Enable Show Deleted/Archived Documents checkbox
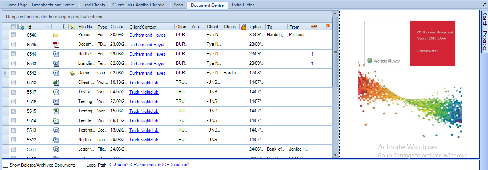 [5, 165]
